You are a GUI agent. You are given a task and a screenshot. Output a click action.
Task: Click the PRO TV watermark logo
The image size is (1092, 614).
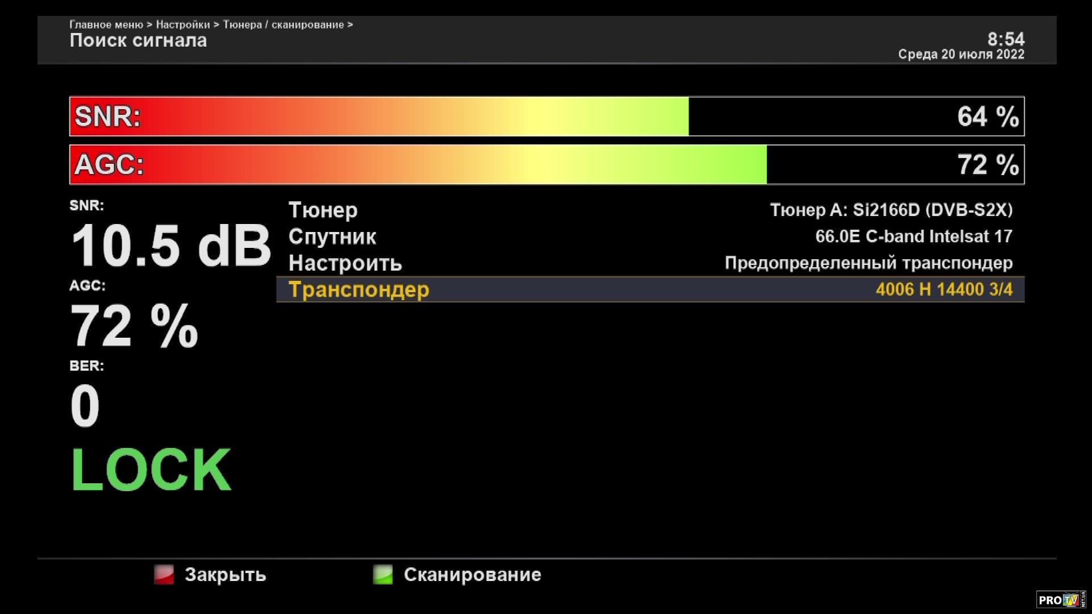coord(1060,600)
